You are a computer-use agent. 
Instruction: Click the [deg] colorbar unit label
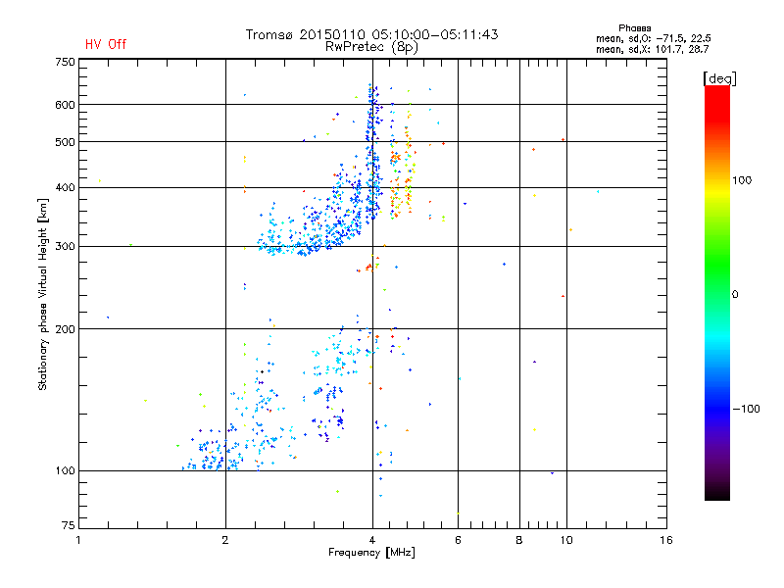click(x=719, y=78)
